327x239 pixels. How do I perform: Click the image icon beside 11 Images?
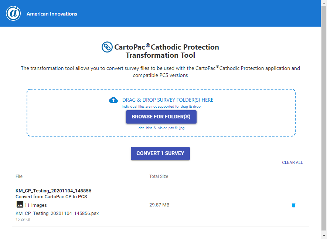pos(19,205)
